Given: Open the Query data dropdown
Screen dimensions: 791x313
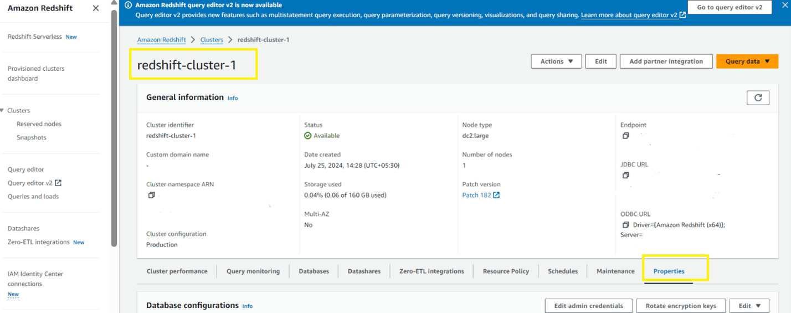Looking at the screenshot, I should tap(747, 61).
